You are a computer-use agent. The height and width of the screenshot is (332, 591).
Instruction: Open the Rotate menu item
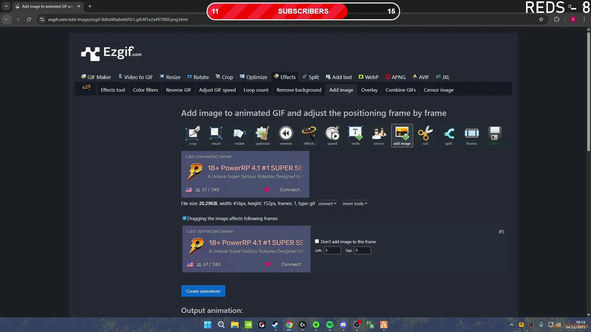coord(198,77)
